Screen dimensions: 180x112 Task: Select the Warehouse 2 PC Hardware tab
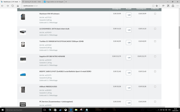11,2
